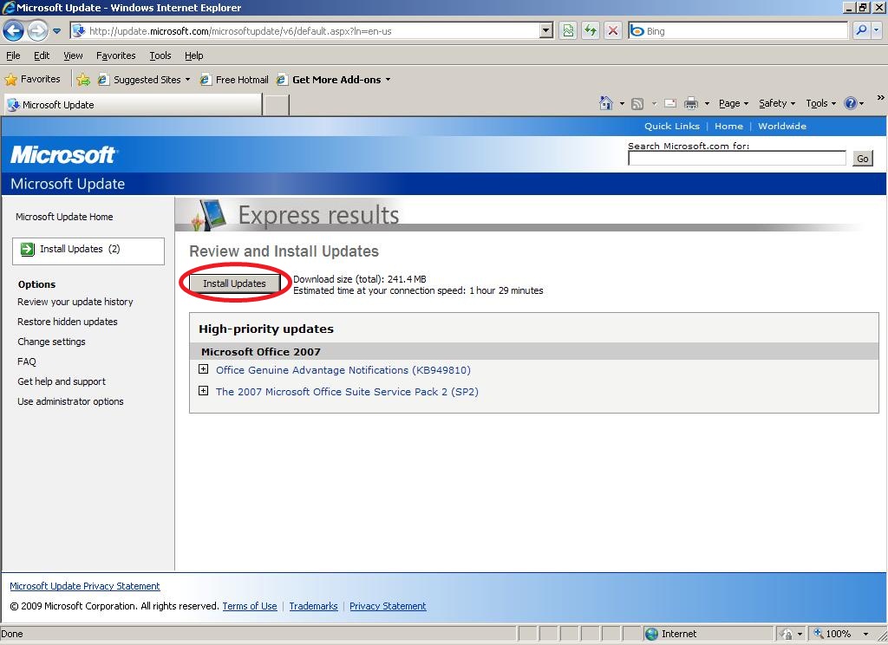This screenshot has height=645, width=888.
Task: Click the address bar URL field
Action: [x=306, y=31]
